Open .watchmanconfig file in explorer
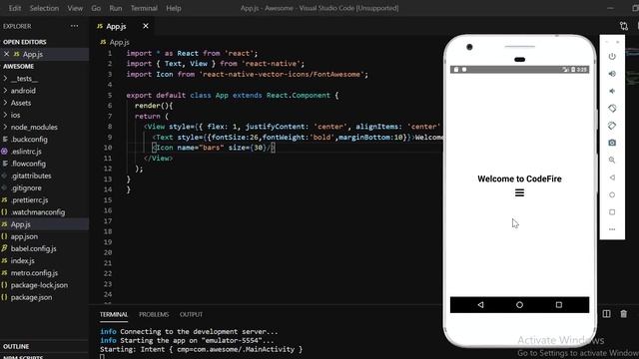 coord(38,212)
